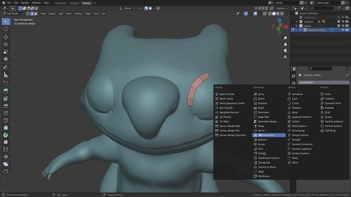
Task: Select the Knife tool
Action: click(6, 120)
